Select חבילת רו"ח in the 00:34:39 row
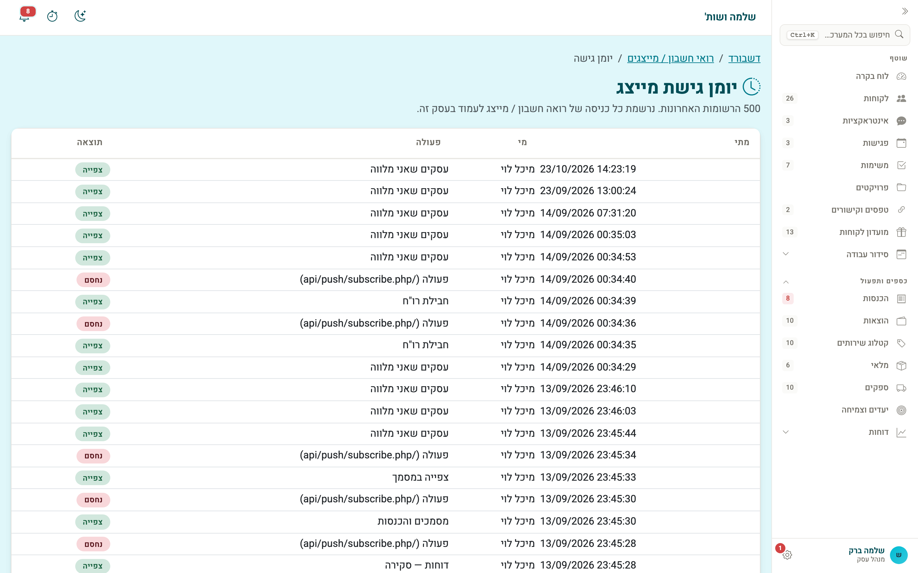This screenshot has width=918, height=573. tap(426, 301)
